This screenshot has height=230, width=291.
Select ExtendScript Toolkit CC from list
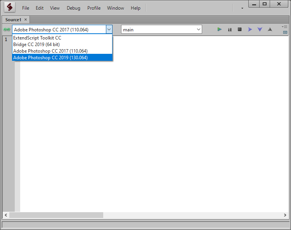[x=62, y=38]
